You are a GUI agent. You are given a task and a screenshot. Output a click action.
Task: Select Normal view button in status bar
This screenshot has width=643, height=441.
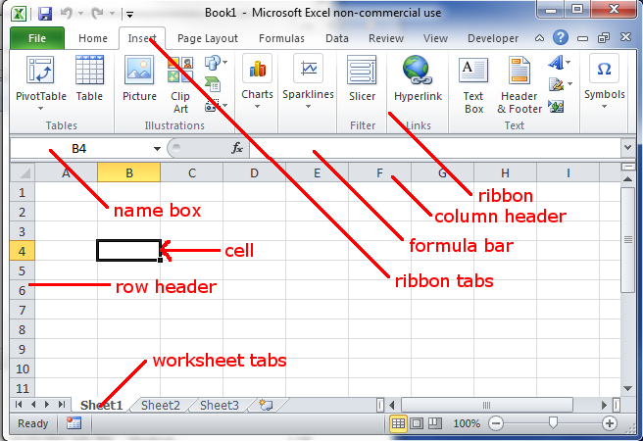[x=398, y=423]
